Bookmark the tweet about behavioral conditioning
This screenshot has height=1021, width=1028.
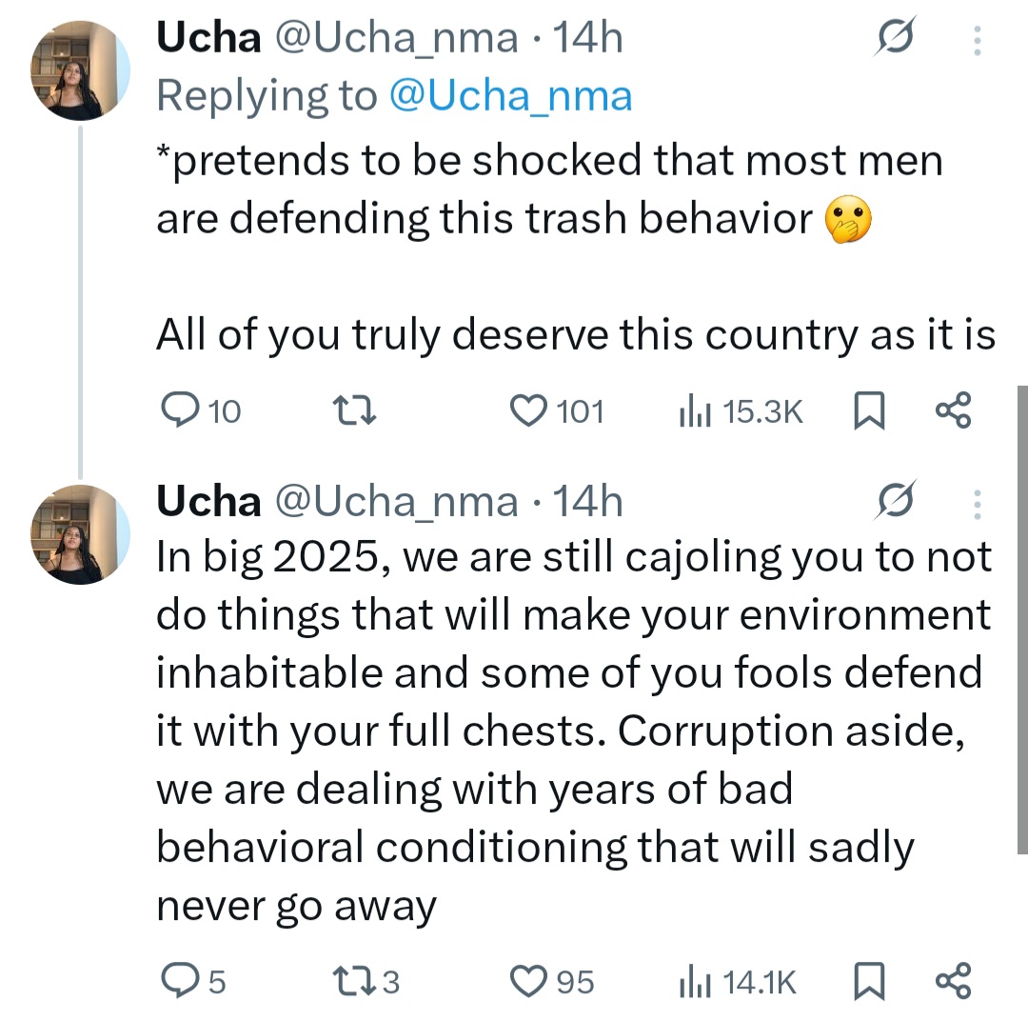click(868, 982)
